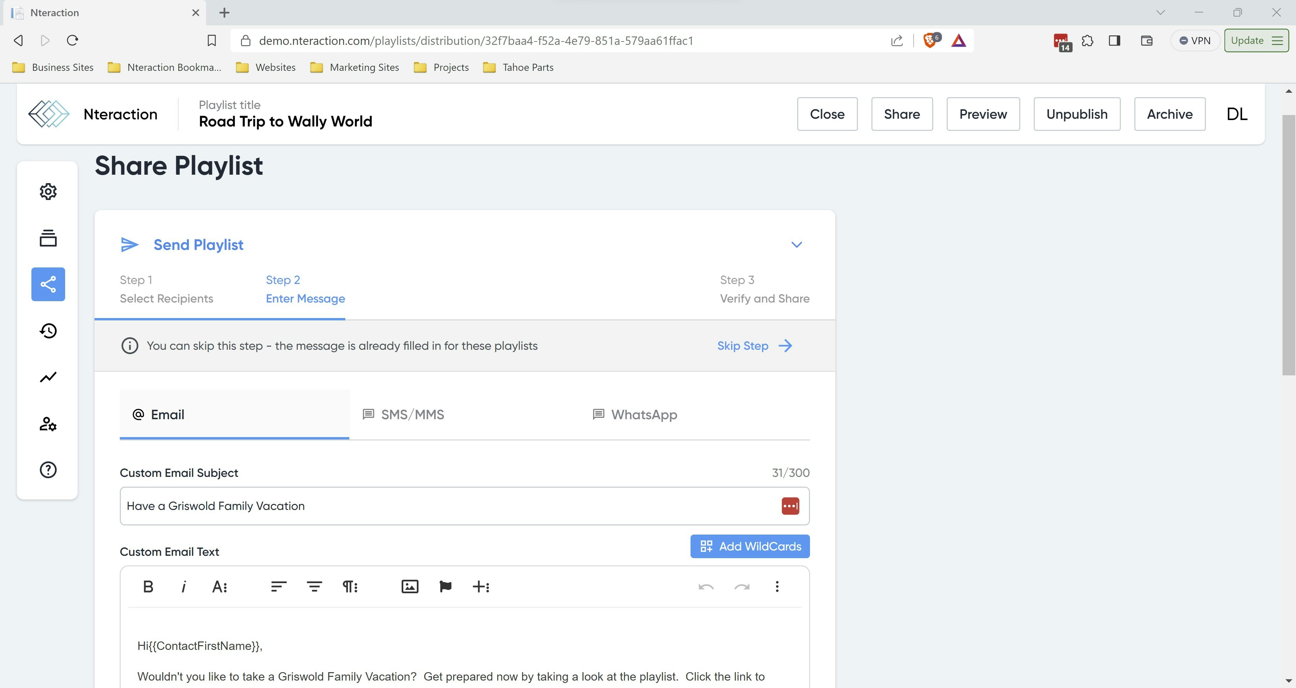Viewport: 1296px width, 688px height.
Task: Open the Brave wallet icon
Action: [x=1146, y=40]
